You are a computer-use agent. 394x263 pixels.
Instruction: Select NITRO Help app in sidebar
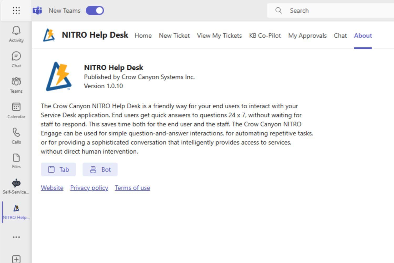16,212
